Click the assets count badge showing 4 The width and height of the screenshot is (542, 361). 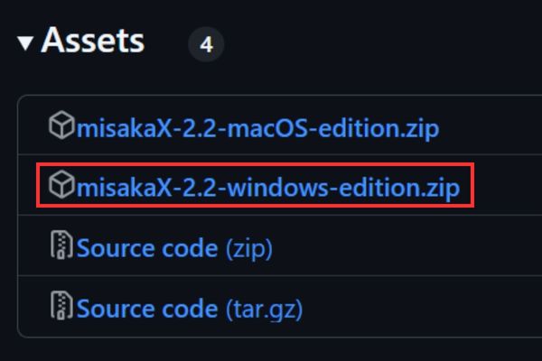pos(206,44)
